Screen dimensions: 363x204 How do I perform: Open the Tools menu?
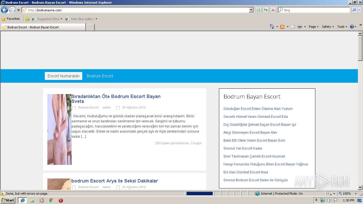342,27
